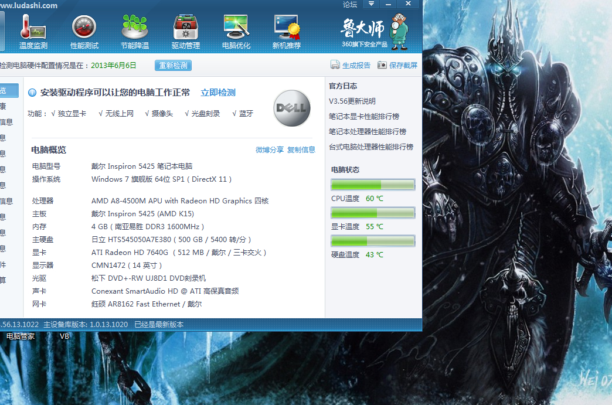Click the 主设备库版本 status bar text
The height and width of the screenshot is (405, 612).
pos(86,324)
